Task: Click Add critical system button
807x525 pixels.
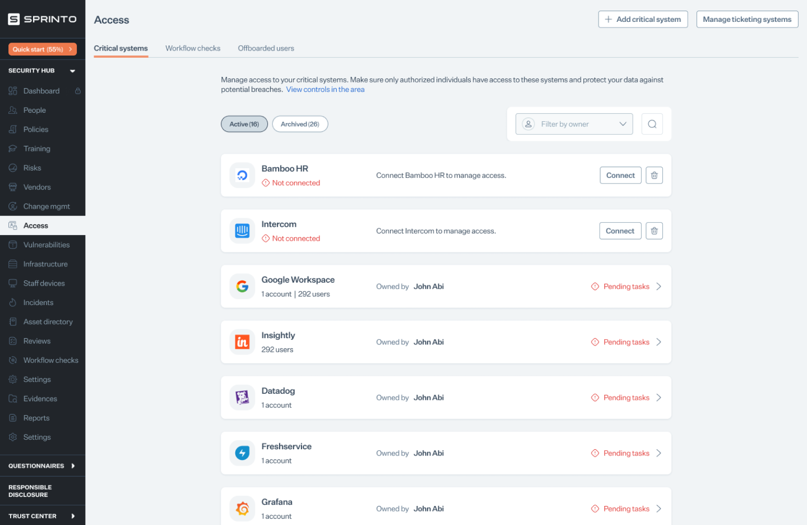Action: click(643, 20)
